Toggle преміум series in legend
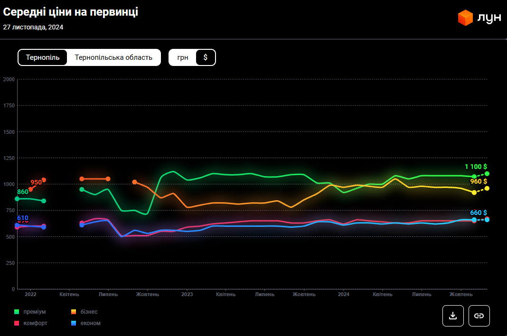 (x=34, y=312)
